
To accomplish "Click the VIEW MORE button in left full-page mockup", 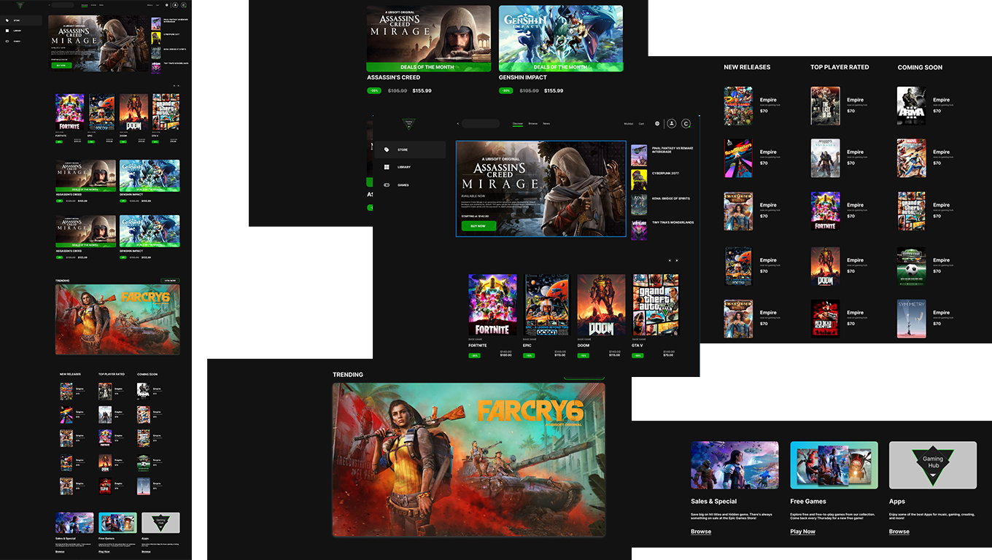I will click(x=170, y=281).
